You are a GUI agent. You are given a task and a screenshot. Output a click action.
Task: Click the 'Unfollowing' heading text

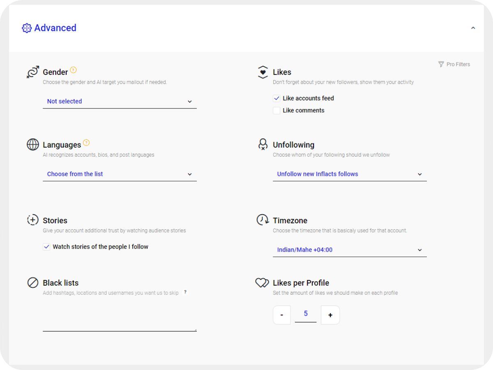coord(293,145)
